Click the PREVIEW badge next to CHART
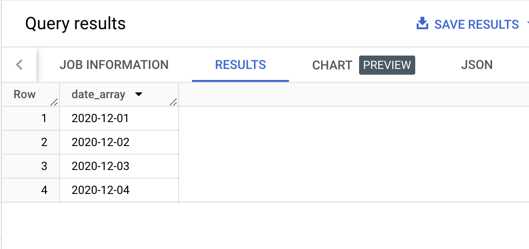This screenshot has height=249, width=529. (x=387, y=65)
